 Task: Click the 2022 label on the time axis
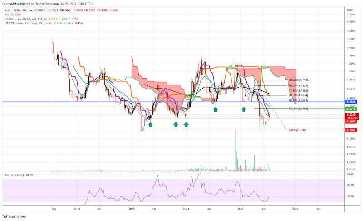click(x=240, y=209)
